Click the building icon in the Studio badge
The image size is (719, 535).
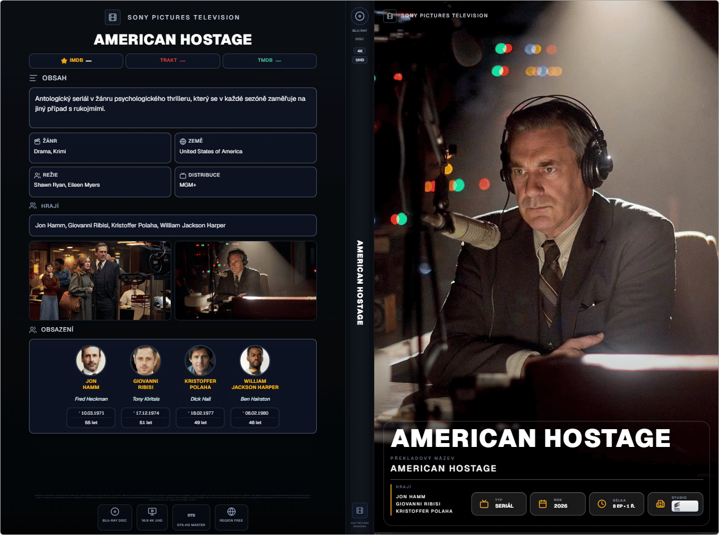660,504
